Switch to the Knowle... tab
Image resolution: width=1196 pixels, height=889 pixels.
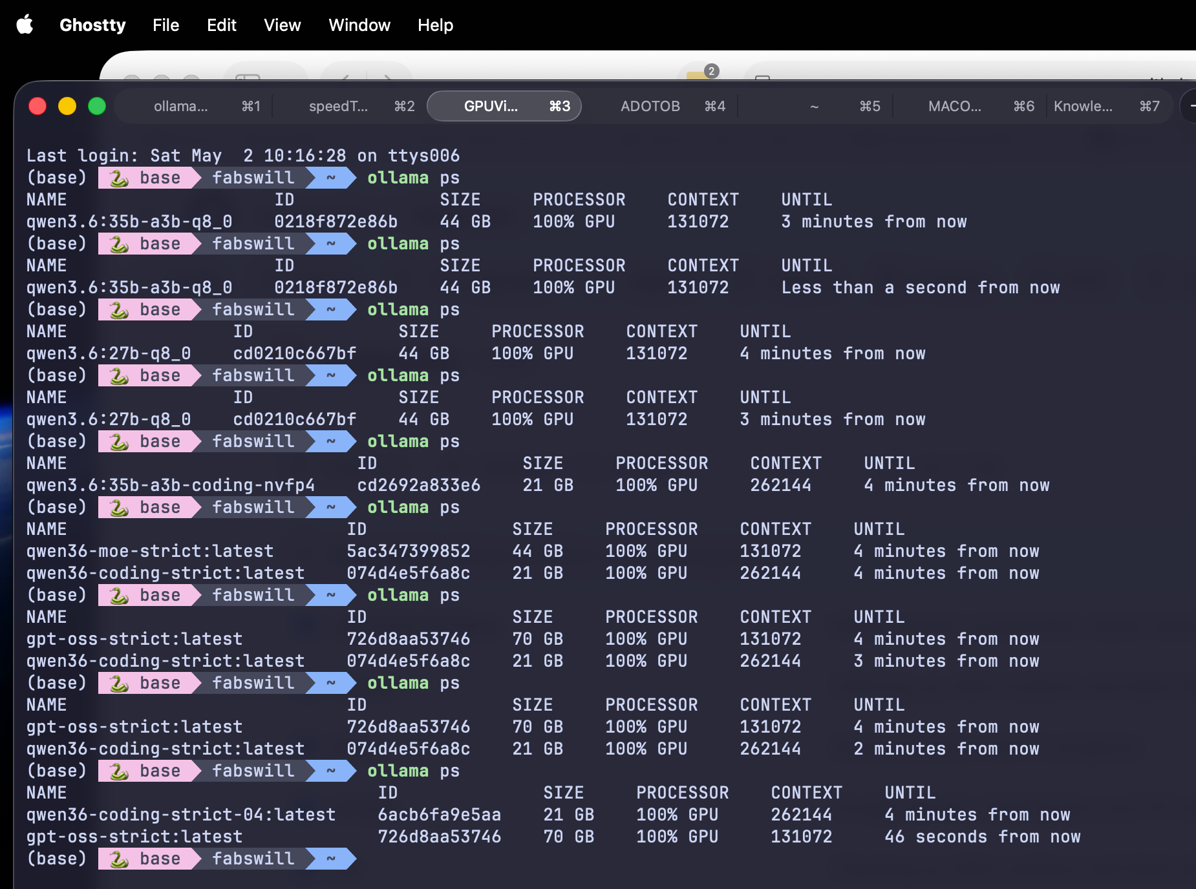(x=1109, y=106)
